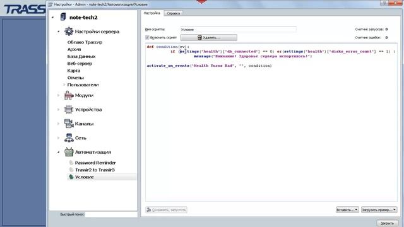Screen dimensions: 404x227
Task: Open the Загрузить пример dropdown
Action: (379, 210)
